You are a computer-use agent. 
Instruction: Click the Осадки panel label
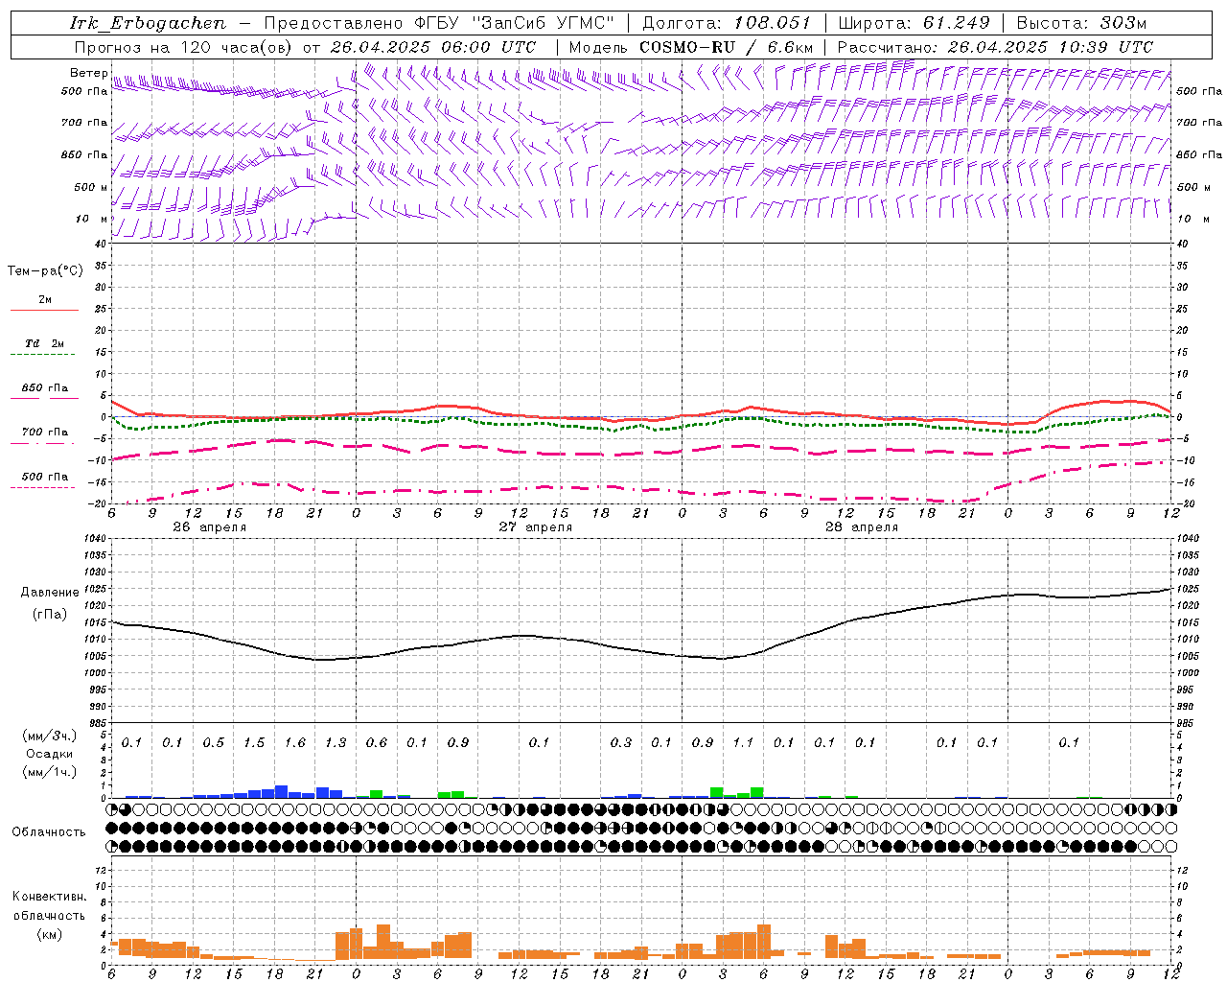click(x=49, y=755)
